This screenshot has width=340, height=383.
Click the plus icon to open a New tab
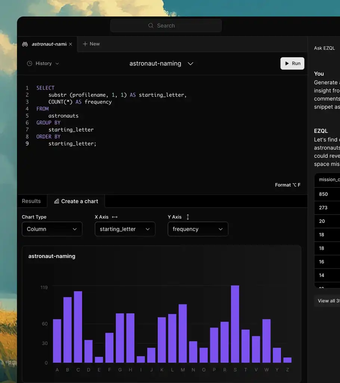86,44
